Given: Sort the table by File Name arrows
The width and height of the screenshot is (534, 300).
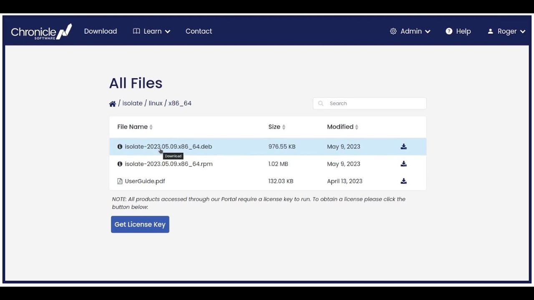Looking at the screenshot, I should point(151,127).
